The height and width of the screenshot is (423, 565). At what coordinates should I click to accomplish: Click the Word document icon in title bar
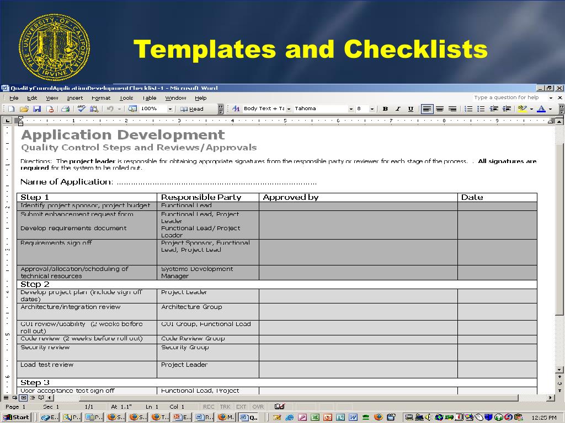[x=5, y=88]
